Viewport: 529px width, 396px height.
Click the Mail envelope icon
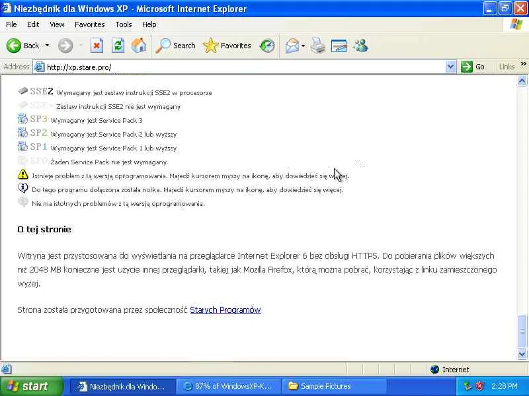tap(292, 46)
